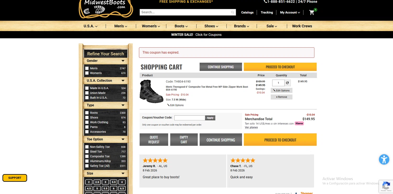Click the bottom Proceed to Checkout button
Image resolution: width=393 pixels, height=194 pixels.
(x=280, y=140)
